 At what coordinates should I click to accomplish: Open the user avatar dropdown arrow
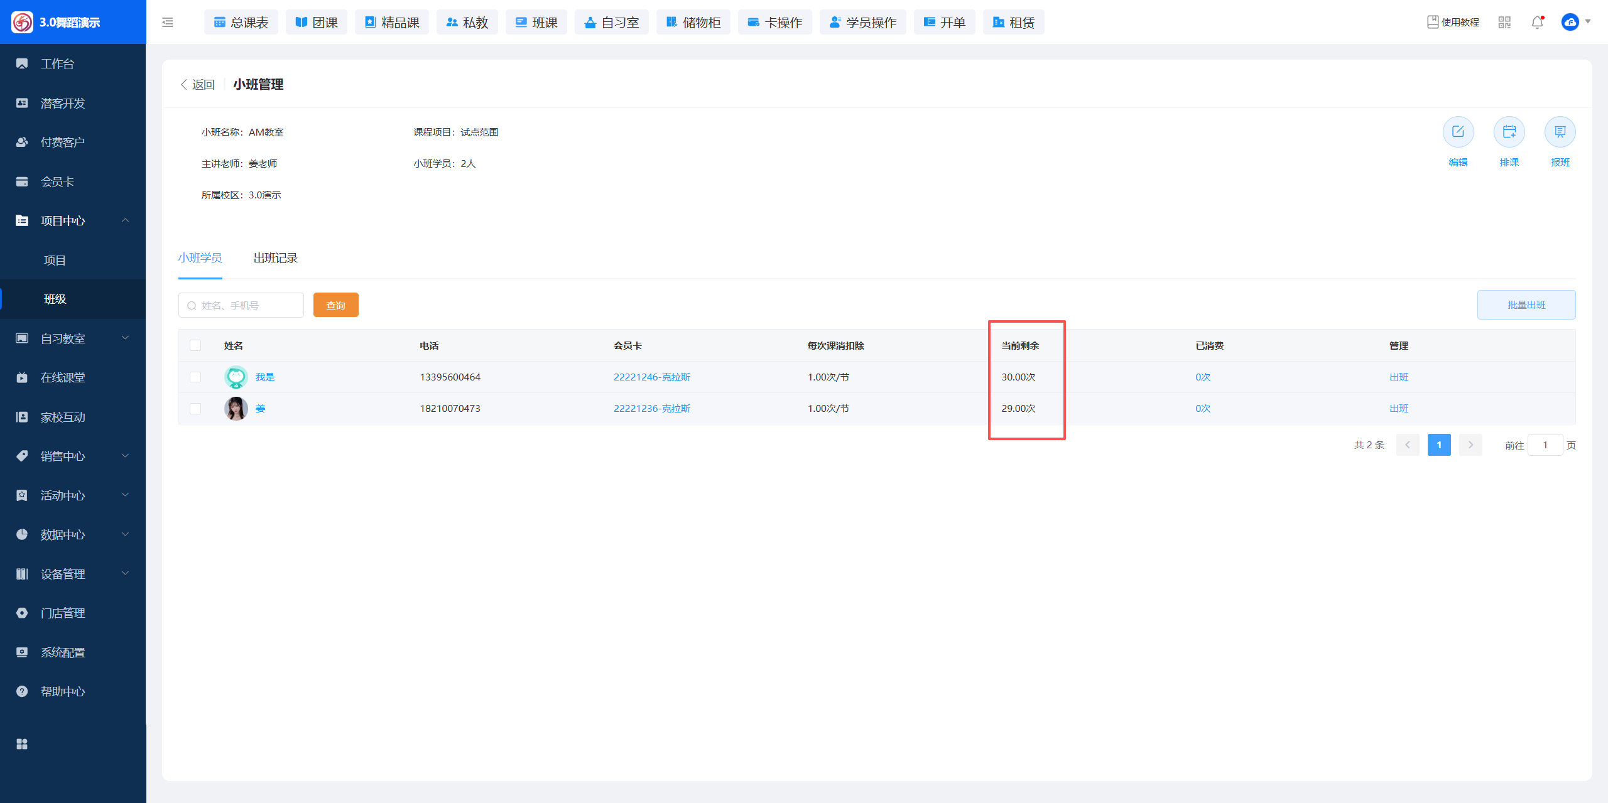(1588, 22)
